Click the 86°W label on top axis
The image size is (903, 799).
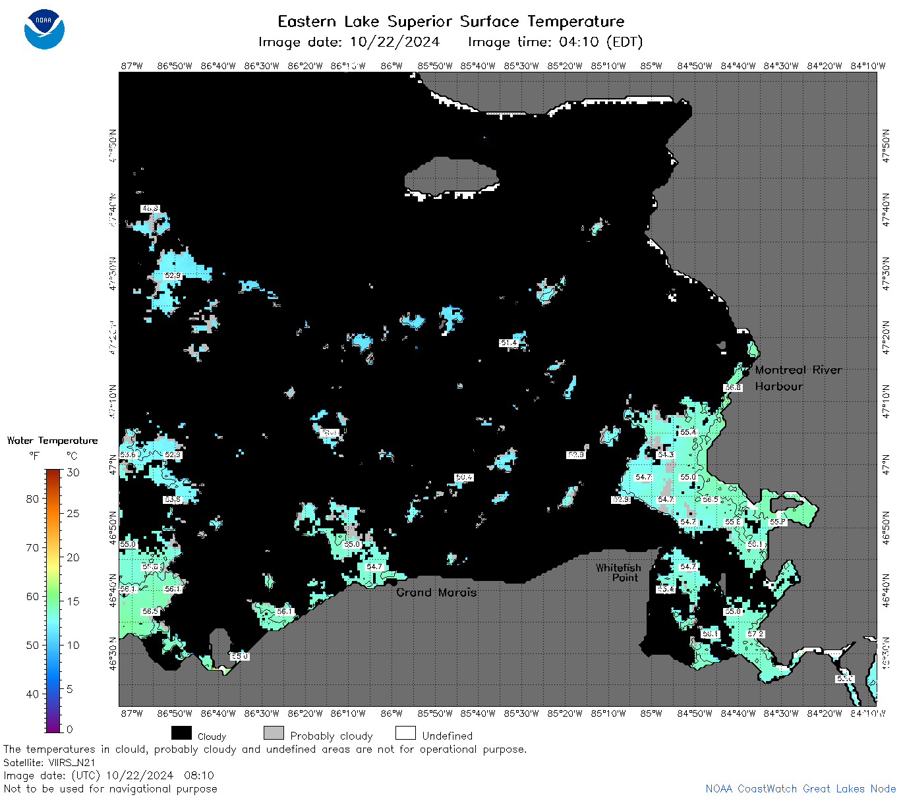click(x=392, y=66)
